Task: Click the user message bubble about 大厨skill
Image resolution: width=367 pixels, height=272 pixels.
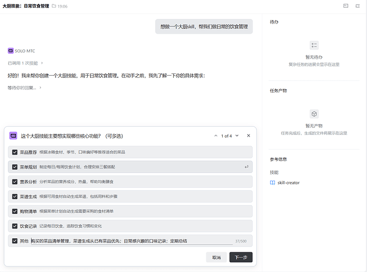Action: click(204, 27)
